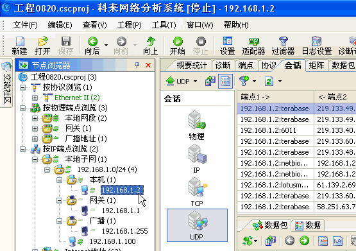The height and width of the screenshot is (251, 356).
Task: Open the 工程(P) menu
Action: (129, 25)
